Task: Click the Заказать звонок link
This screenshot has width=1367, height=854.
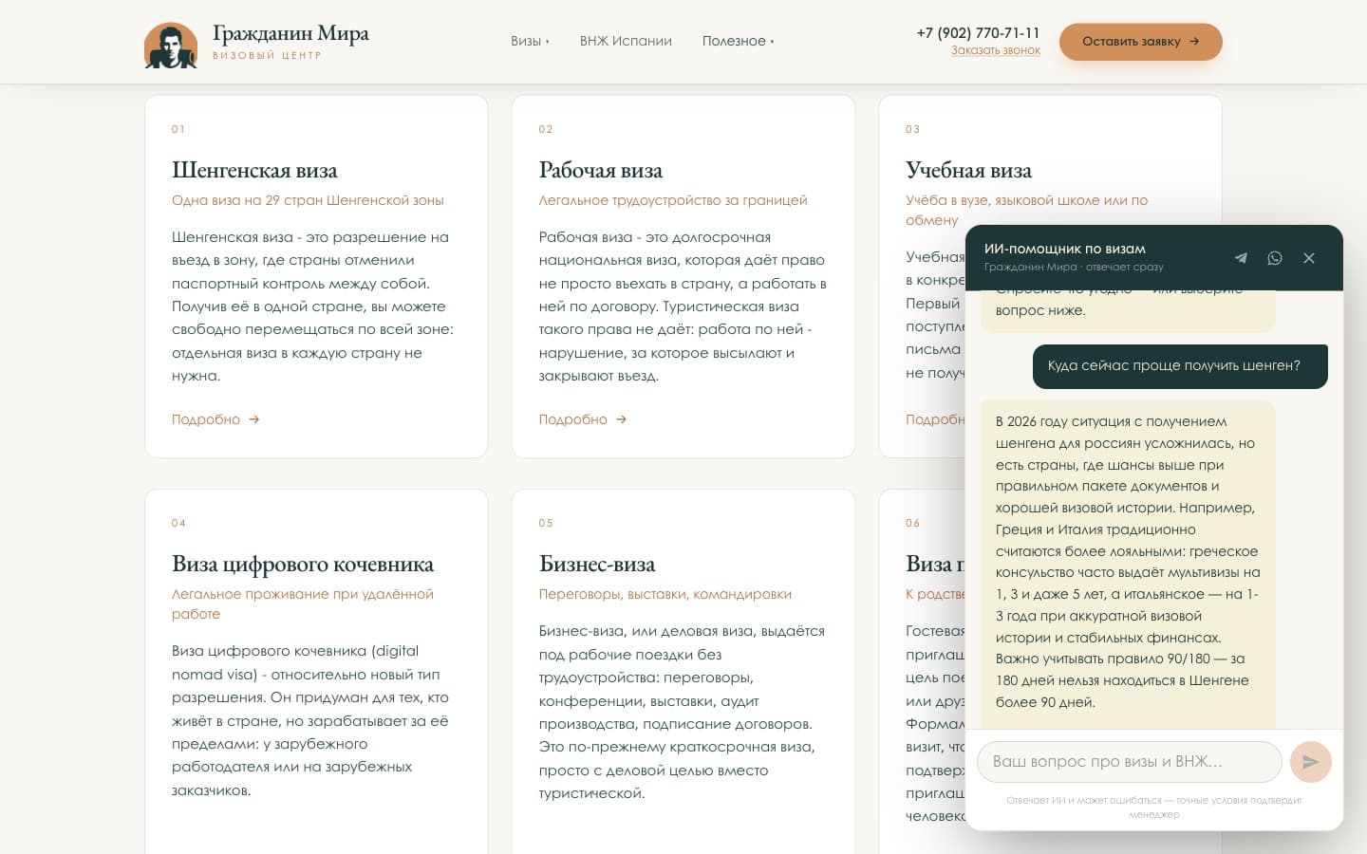Action: [996, 50]
